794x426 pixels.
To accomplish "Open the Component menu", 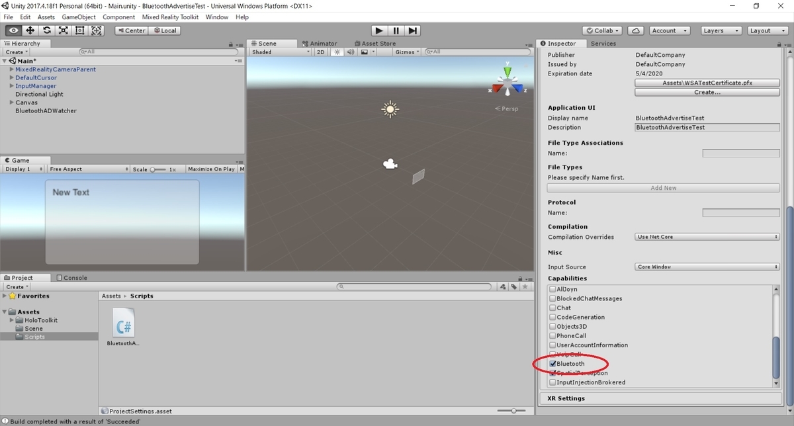I will (119, 17).
